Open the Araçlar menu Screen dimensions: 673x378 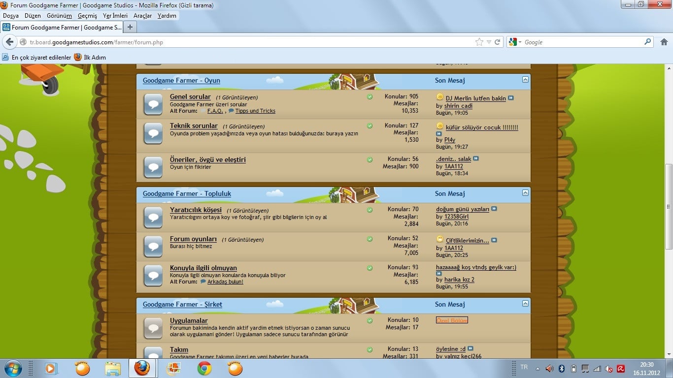coord(142,16)
